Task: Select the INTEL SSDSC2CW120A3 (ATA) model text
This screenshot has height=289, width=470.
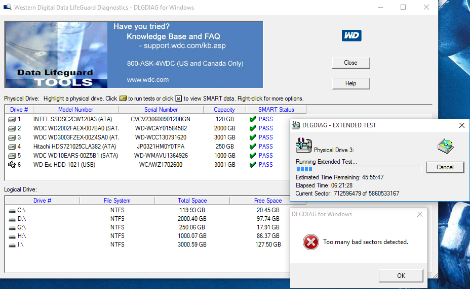Action: (x=72, y=119)
